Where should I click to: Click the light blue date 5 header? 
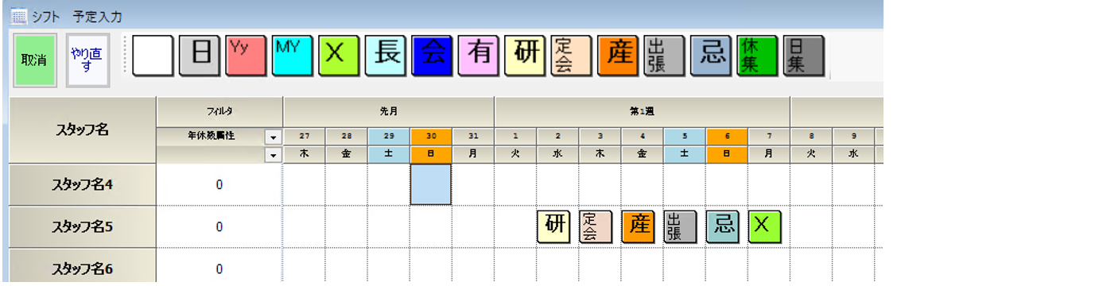[x=685, y=136]
